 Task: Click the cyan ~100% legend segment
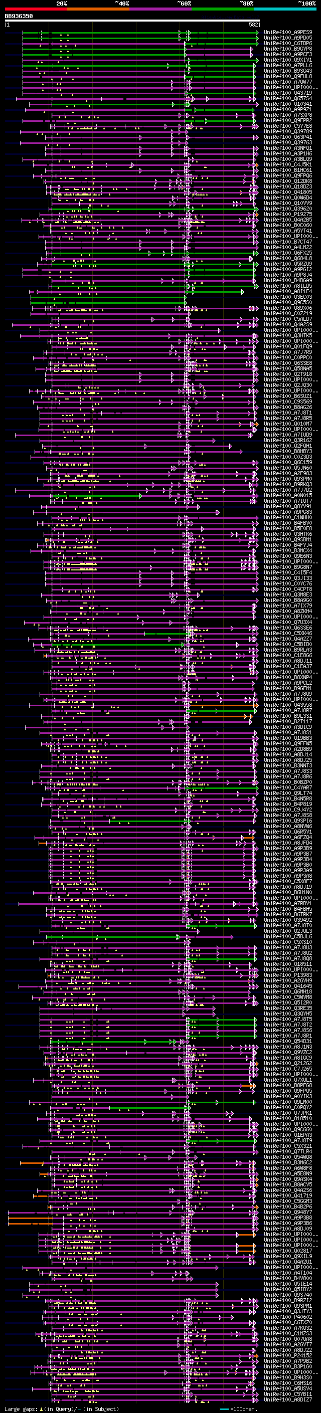285,9
